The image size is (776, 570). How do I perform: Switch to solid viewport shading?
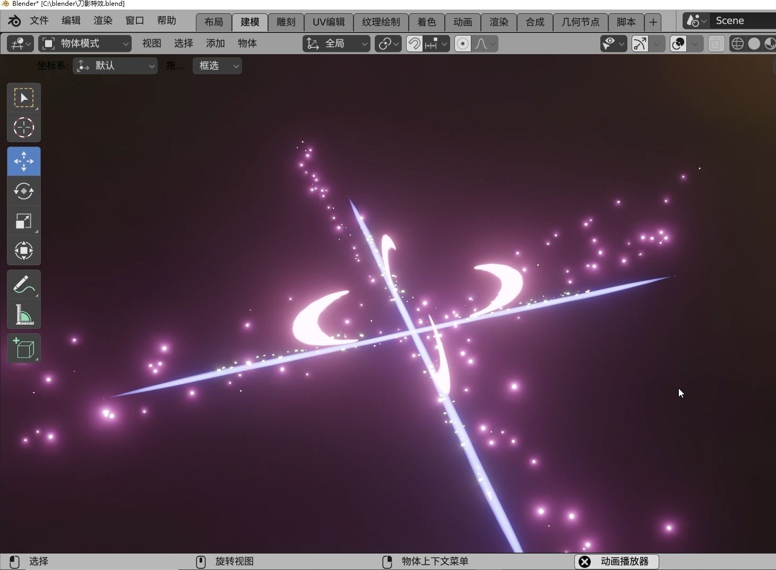[754, 44]
